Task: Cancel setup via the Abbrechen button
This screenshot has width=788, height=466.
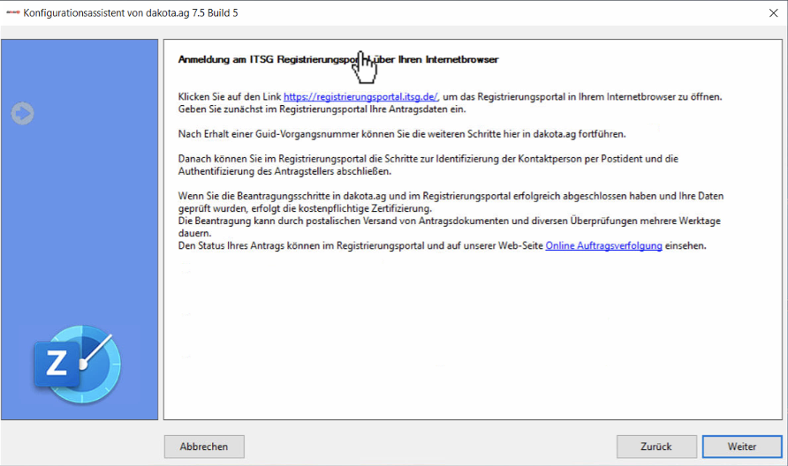Action: click(x=204, y=447)
